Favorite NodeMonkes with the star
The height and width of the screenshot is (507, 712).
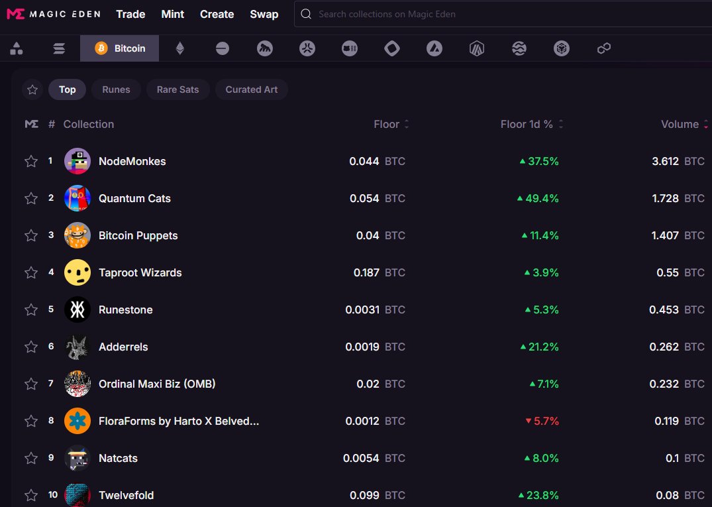point(31,161)
